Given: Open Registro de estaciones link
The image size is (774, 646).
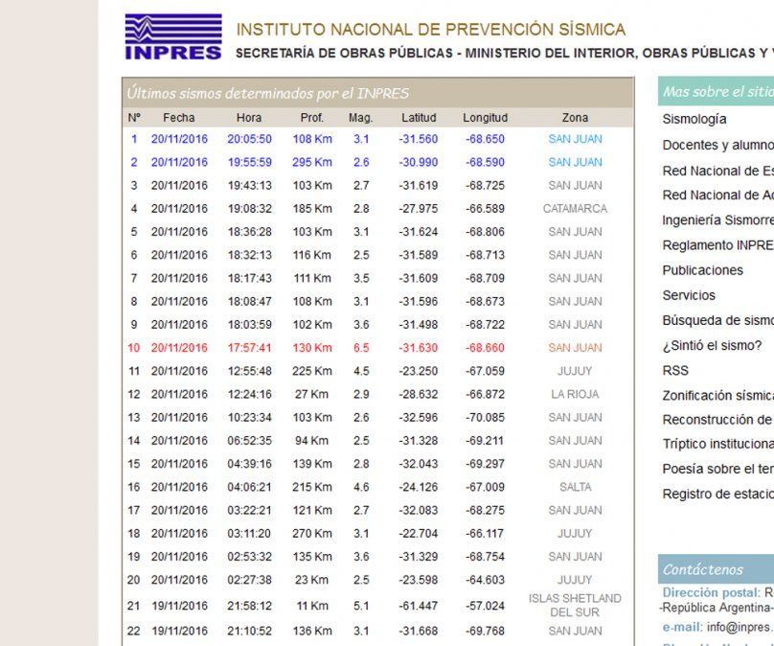Looking at the screenshot, I should click(717, 494).
